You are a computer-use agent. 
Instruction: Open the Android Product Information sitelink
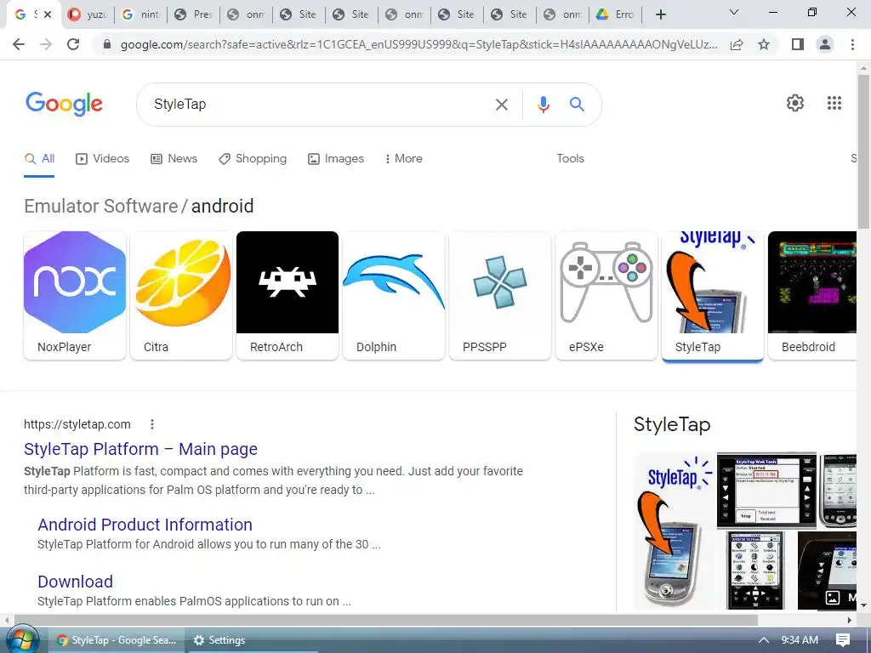pos(145,525)
